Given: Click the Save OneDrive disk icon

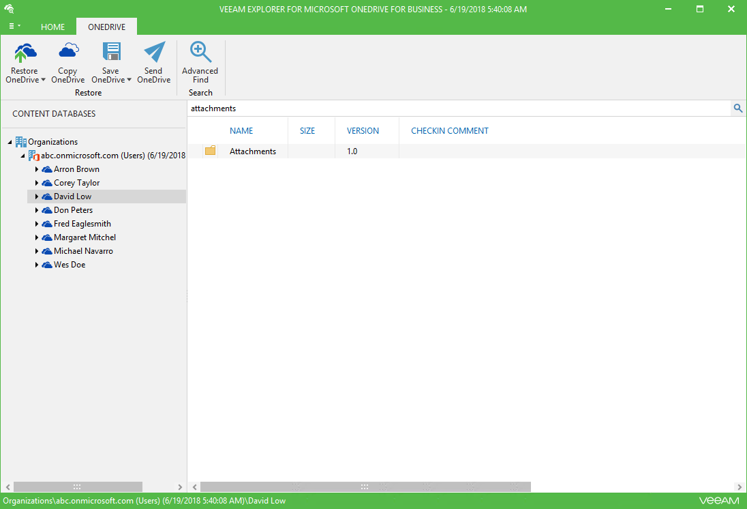Looking at the screenshot, I should coord(112,52).
